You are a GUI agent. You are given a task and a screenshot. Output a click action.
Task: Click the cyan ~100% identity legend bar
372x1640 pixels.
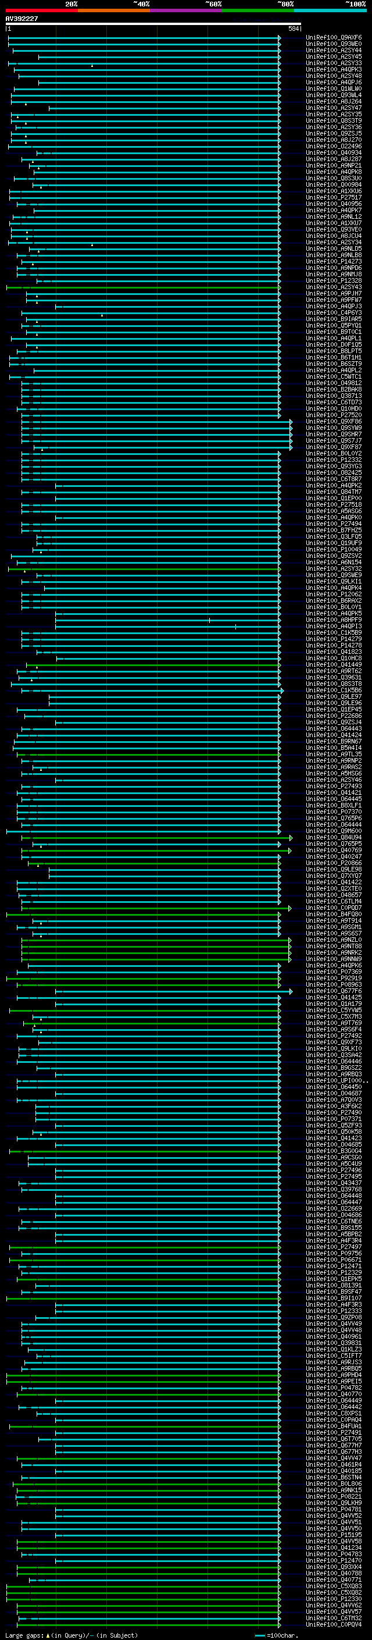(330, 10)
